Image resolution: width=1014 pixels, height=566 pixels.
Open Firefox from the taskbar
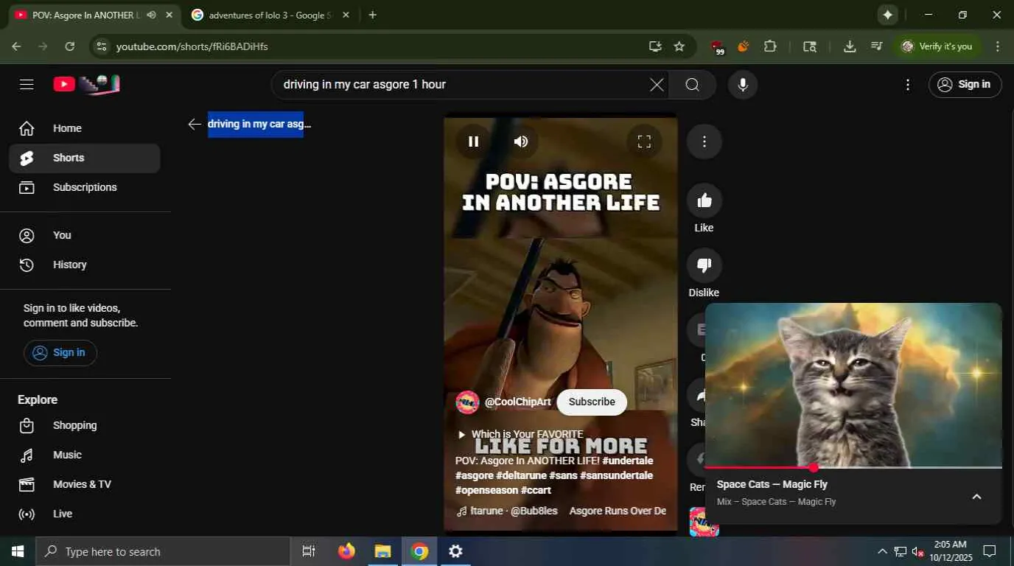(x=346, y=551)
